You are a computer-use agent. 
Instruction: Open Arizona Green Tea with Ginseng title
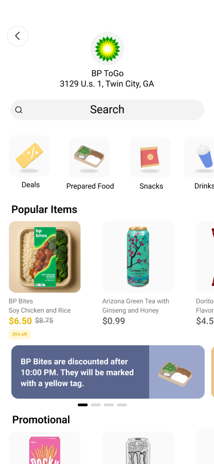click(x=136, y=306)
